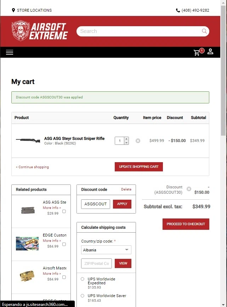Screen dimensions: 227x307
Task: Remove the ASGSCOUT30 discount from totals
Action: (x=189, y=189)
